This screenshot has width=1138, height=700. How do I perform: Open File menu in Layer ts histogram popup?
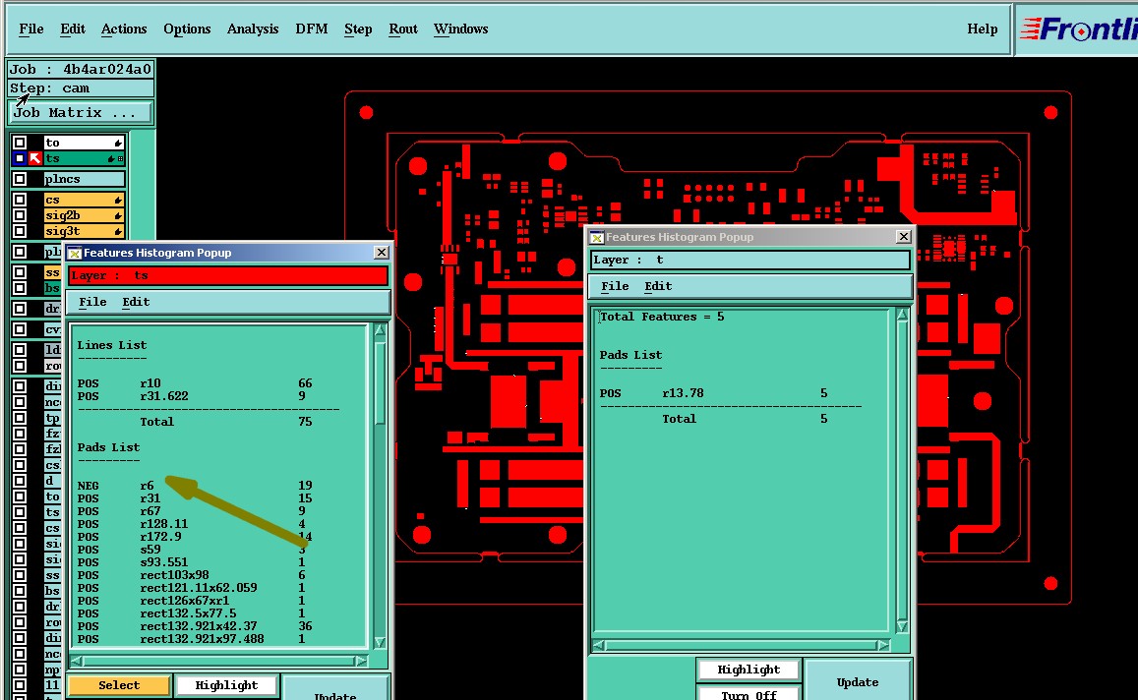click(92, 302)
